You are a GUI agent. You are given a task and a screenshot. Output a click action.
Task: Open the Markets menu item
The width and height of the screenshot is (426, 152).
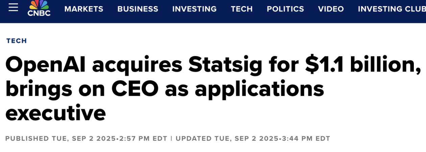point(84,9)
